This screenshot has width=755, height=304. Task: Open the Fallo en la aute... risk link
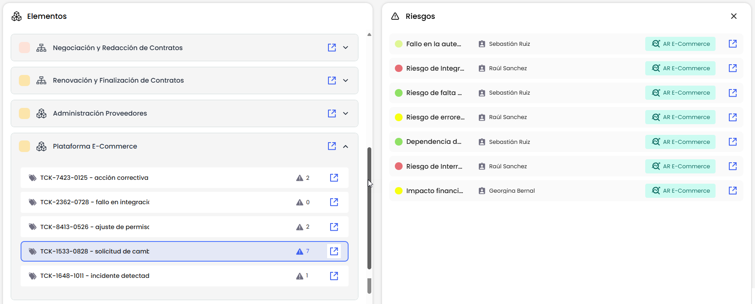tap(733, 44)
